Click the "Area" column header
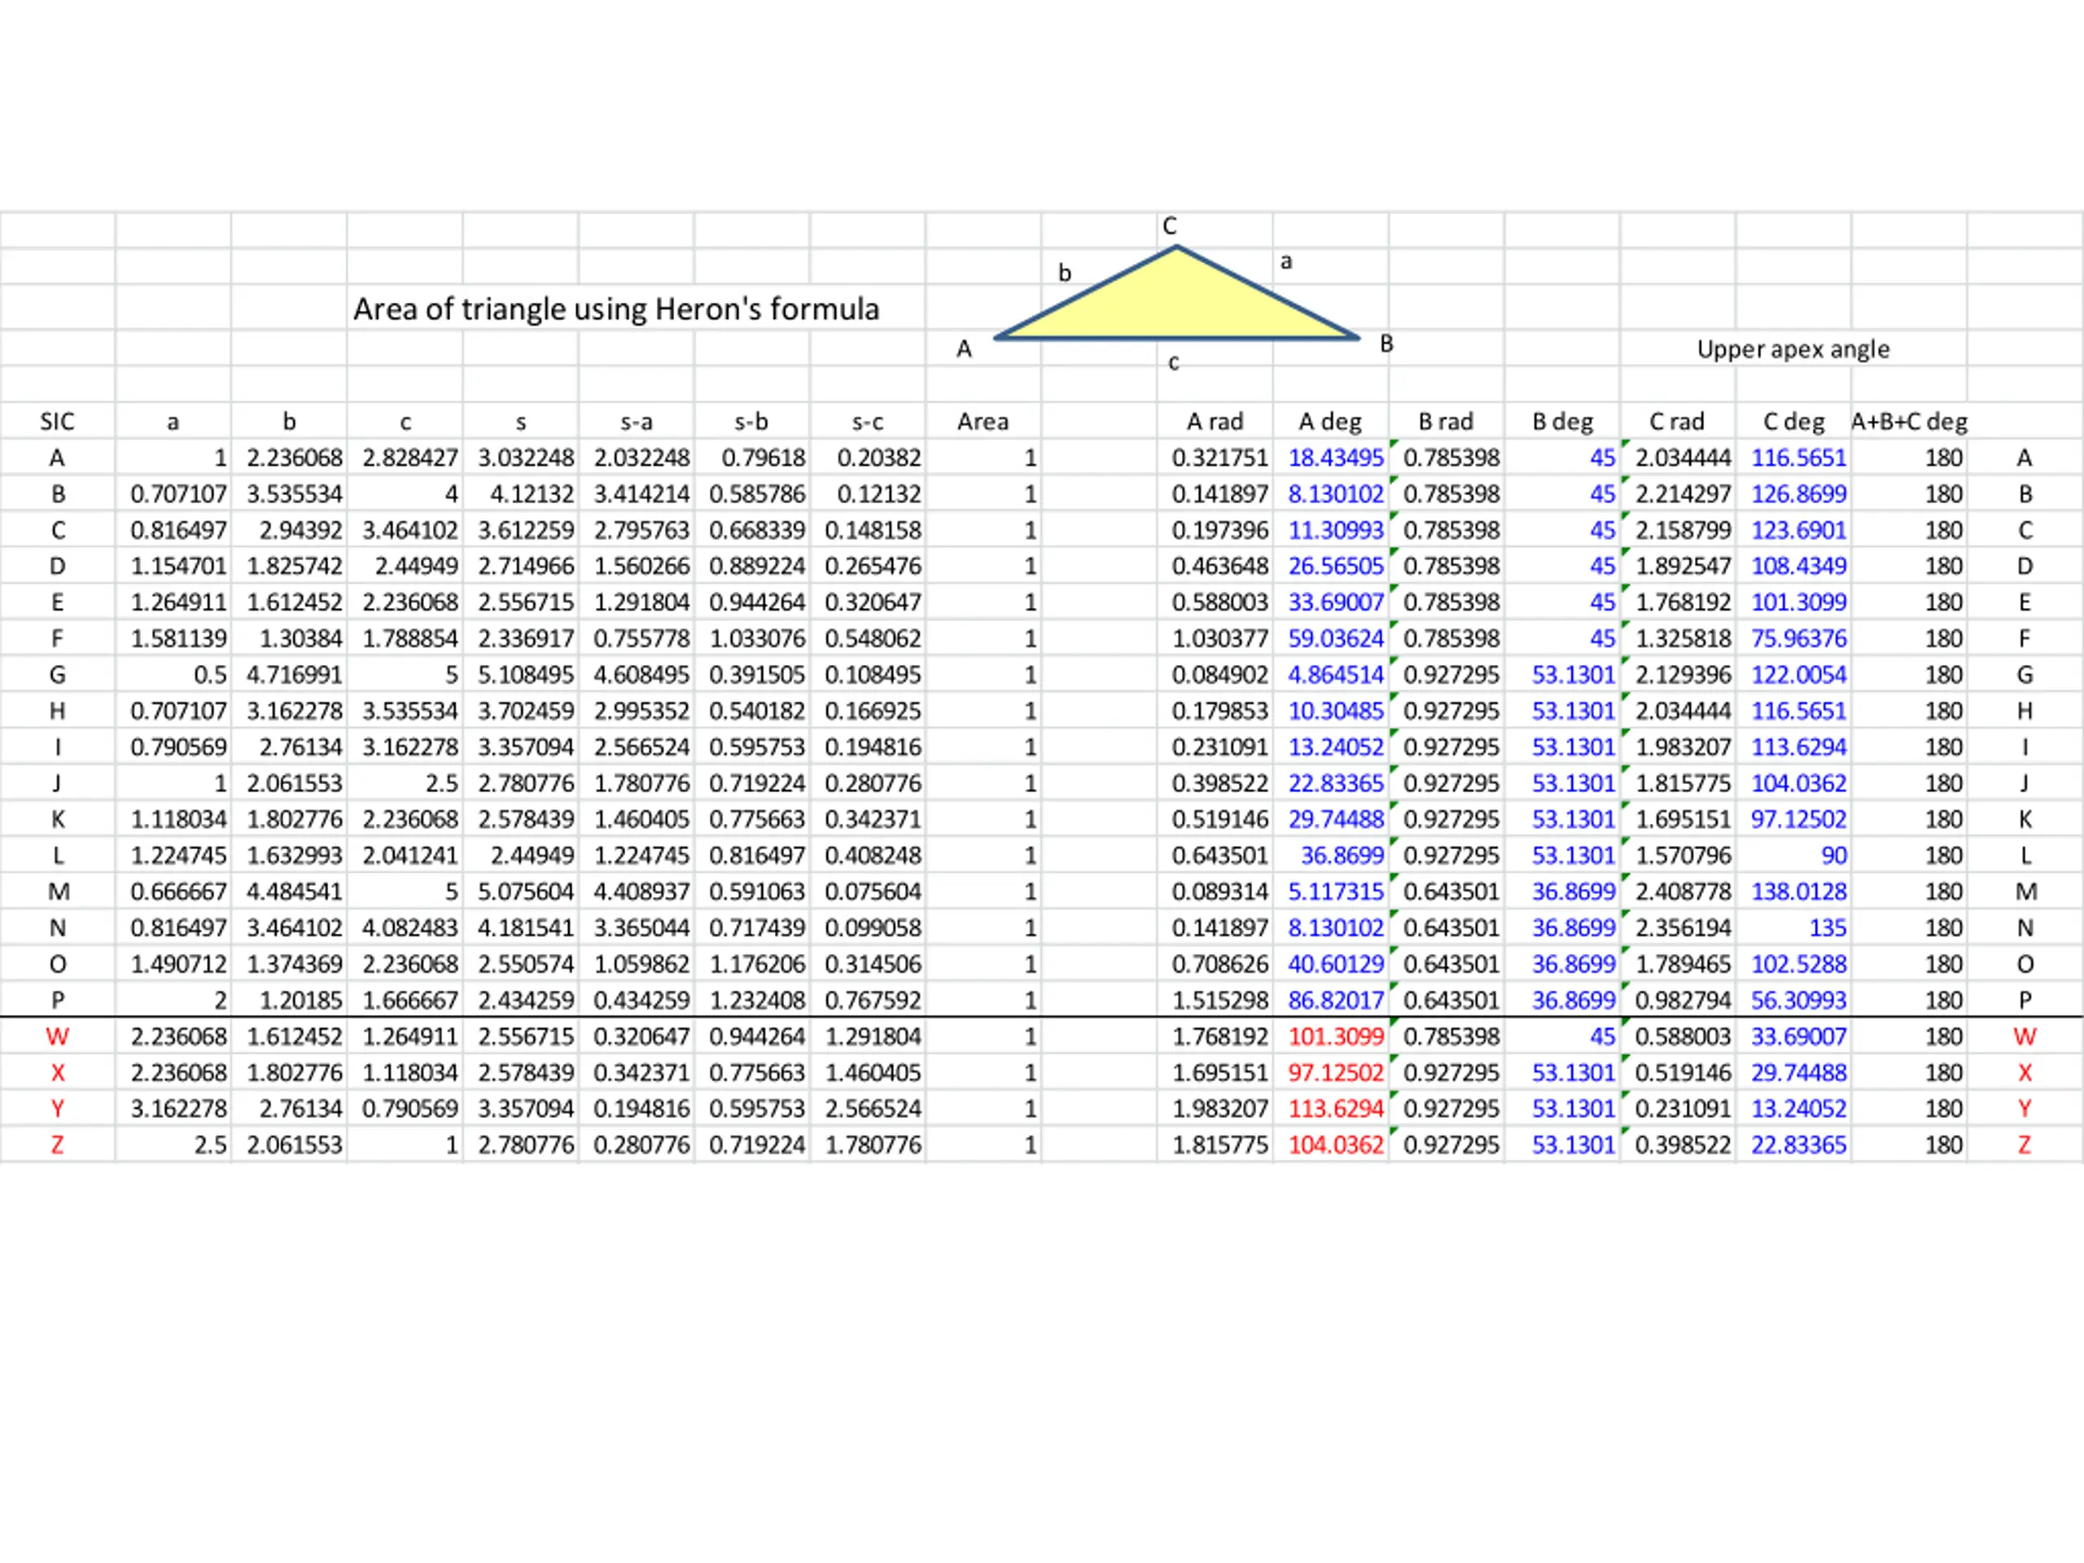 coord(983,422)
